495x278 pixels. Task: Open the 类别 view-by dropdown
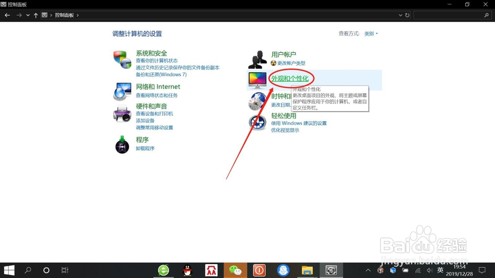pyautogui.click(x=371, y=34)
